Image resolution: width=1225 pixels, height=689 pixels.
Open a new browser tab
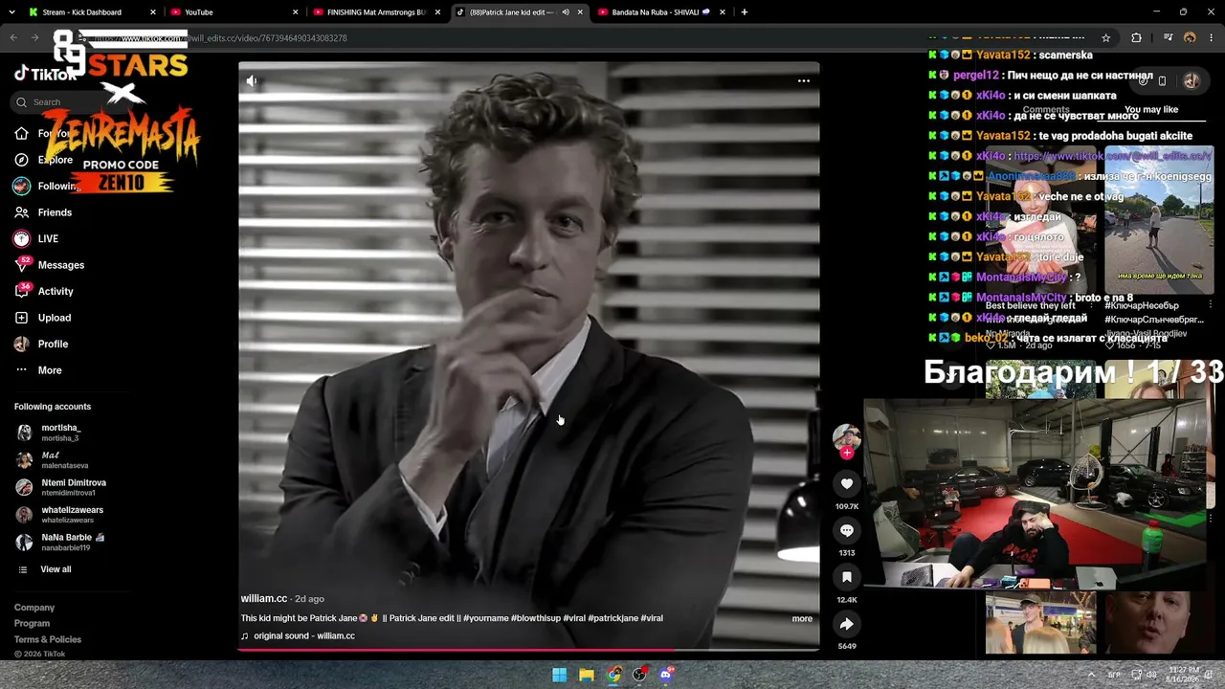click(x=745, y=12)
